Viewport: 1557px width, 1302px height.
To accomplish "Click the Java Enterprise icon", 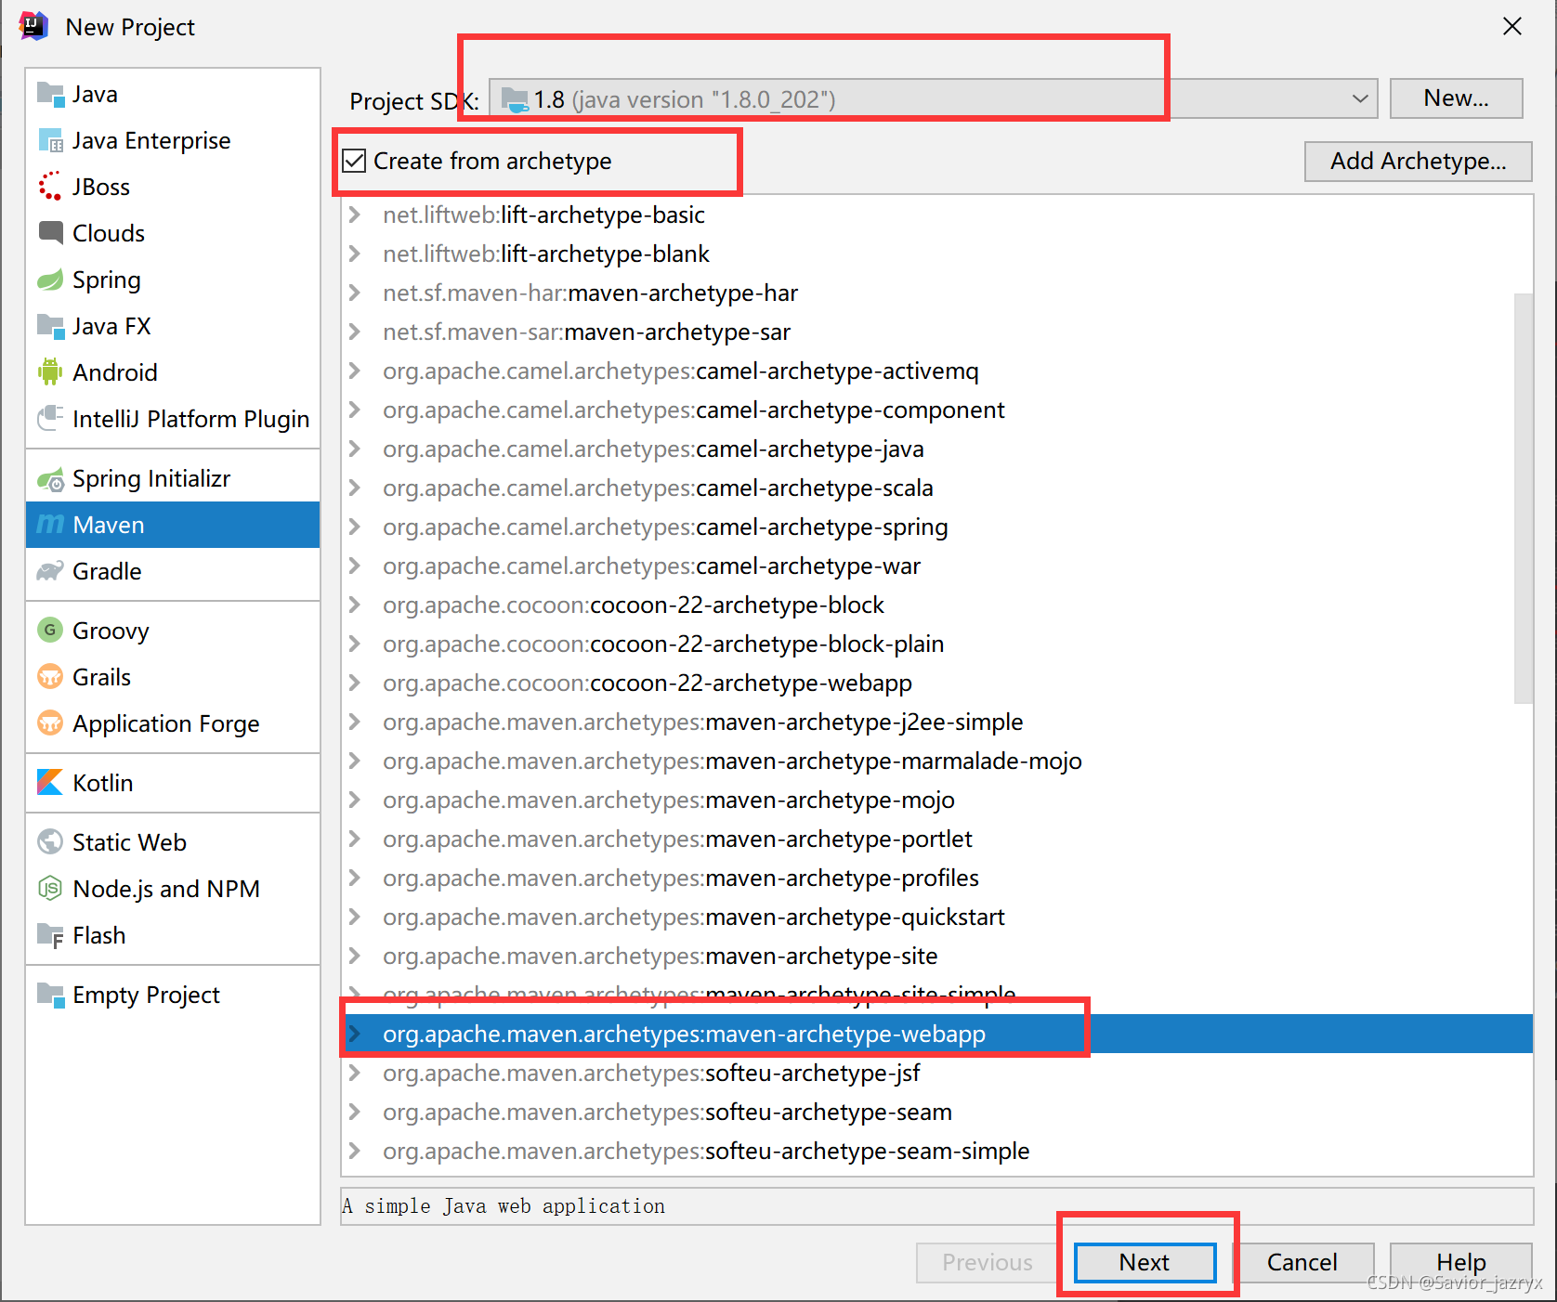I will [x=50, y=140].
